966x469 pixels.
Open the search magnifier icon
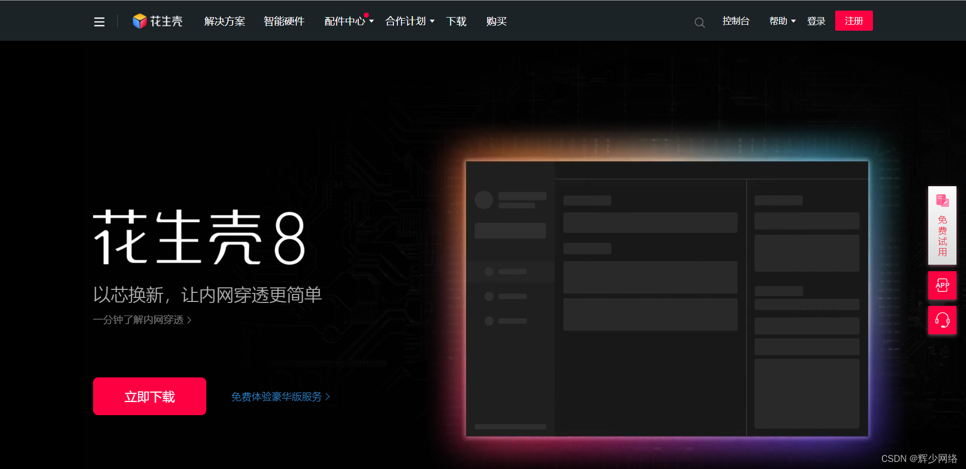[x=699, y=22]
